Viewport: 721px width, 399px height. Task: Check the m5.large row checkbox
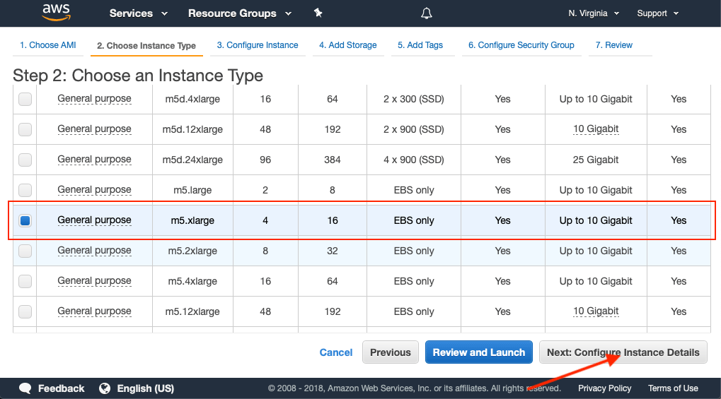25,190
